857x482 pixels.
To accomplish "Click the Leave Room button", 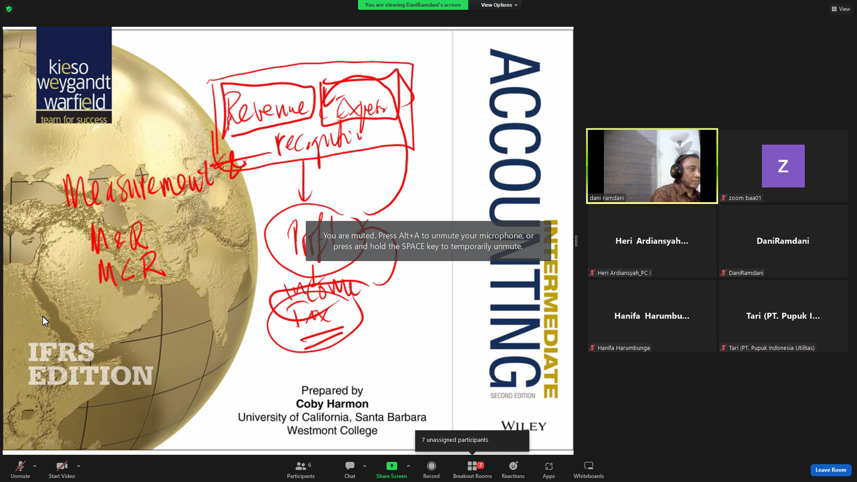I will (x=831, y=470).
